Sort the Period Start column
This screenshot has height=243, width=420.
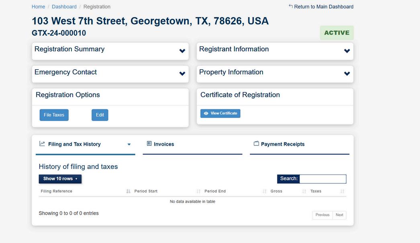[x=198, y=191]
